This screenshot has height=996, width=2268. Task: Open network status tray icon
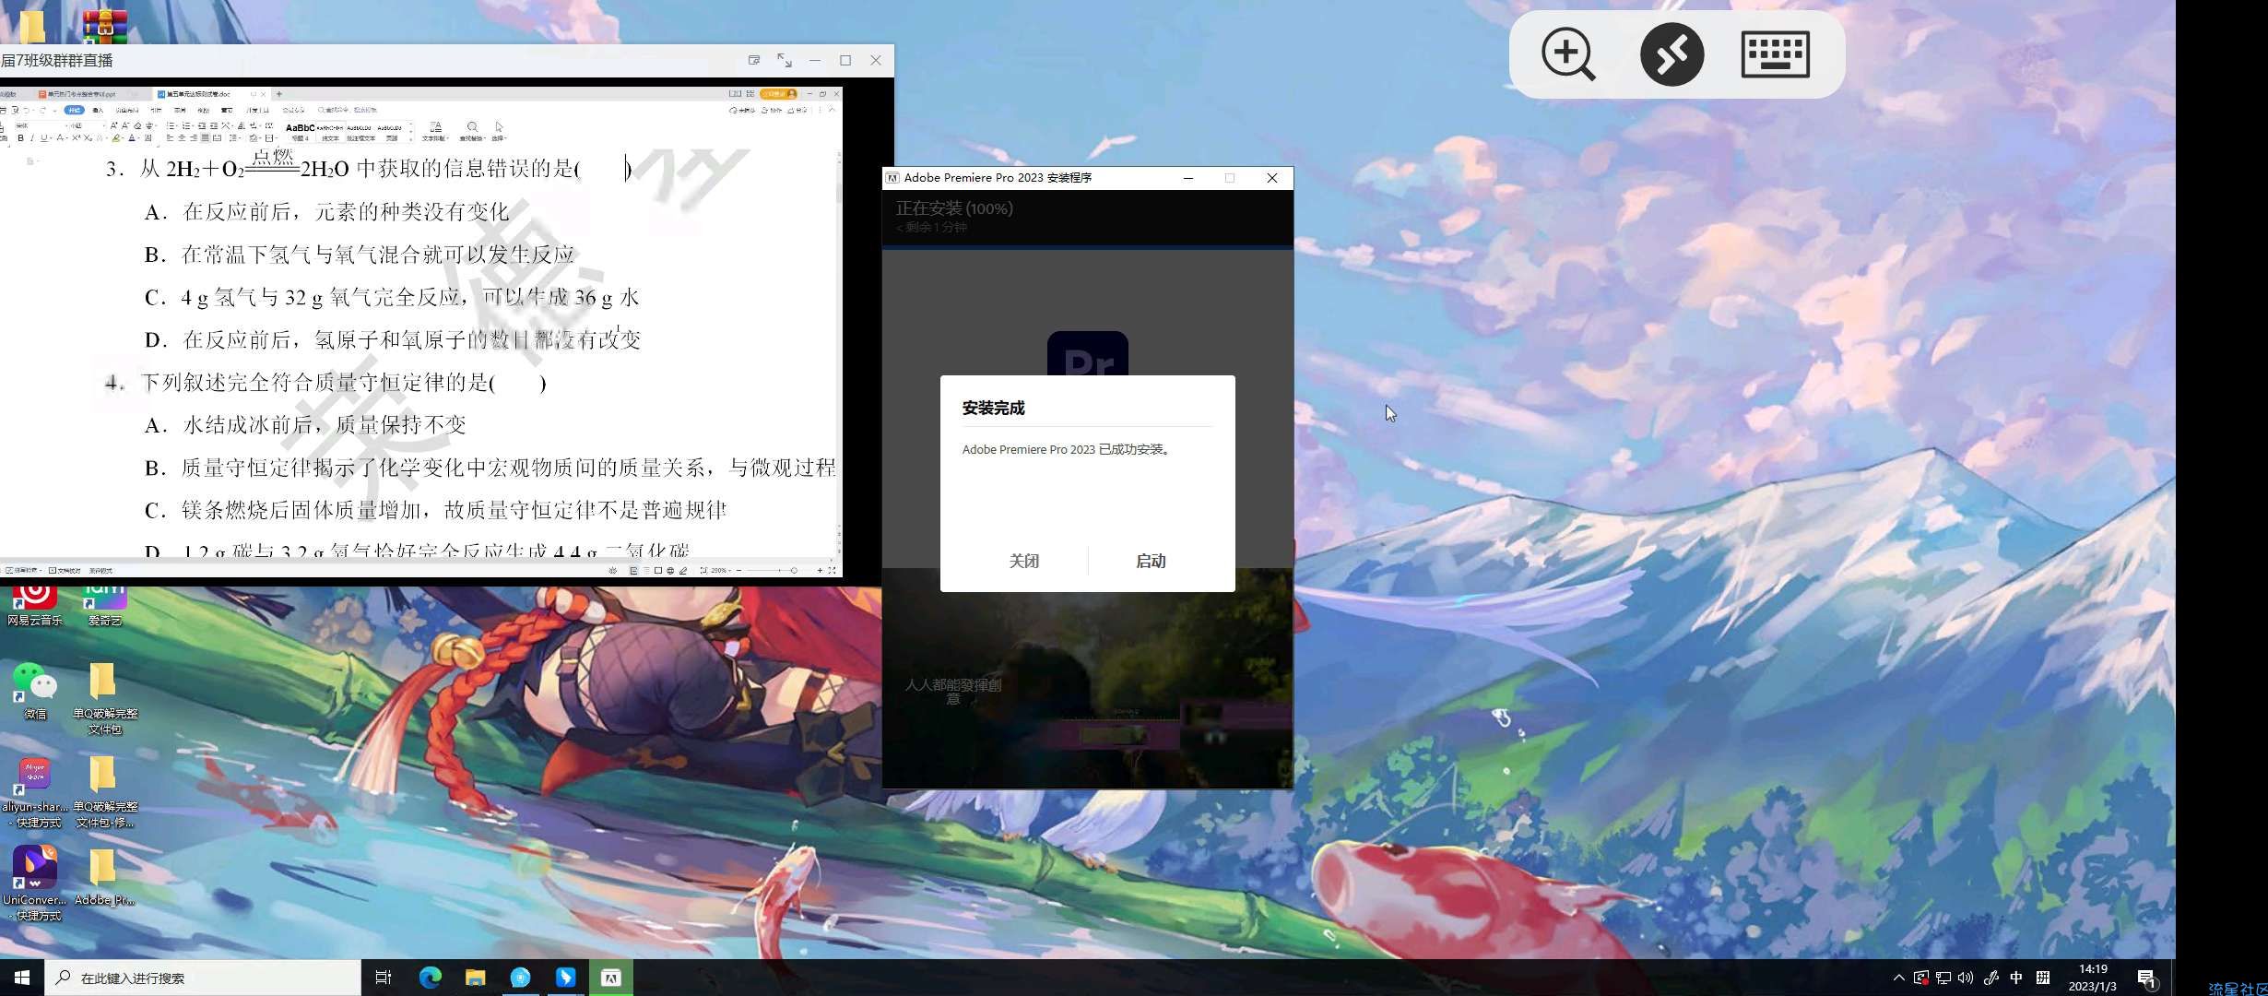[x=1943, y=978]
